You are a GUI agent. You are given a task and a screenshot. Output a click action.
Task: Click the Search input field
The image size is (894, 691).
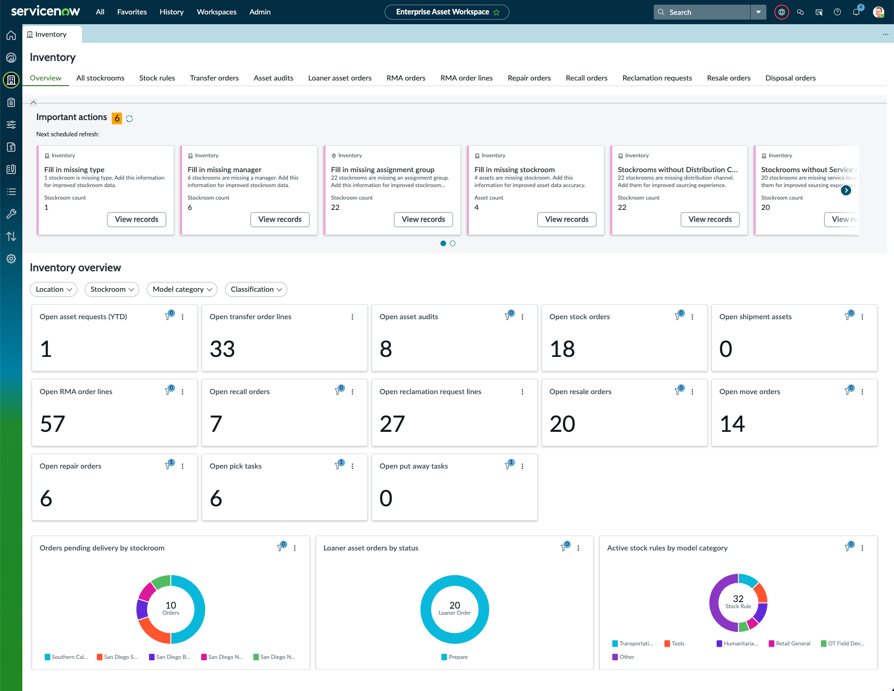pyautogui.click(x=702, y=12)
